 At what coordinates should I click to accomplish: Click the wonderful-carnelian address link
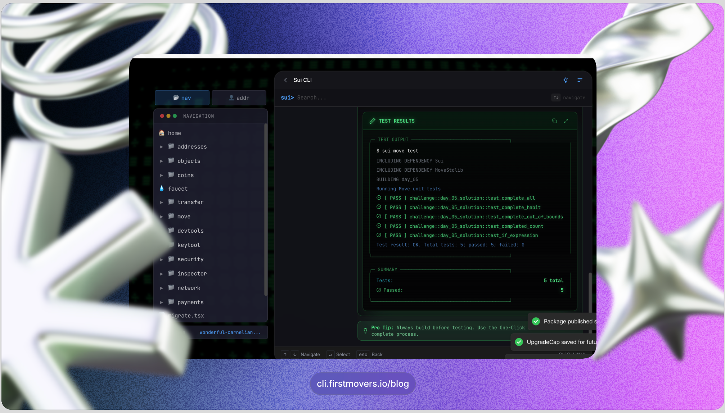tap(230, 332)
